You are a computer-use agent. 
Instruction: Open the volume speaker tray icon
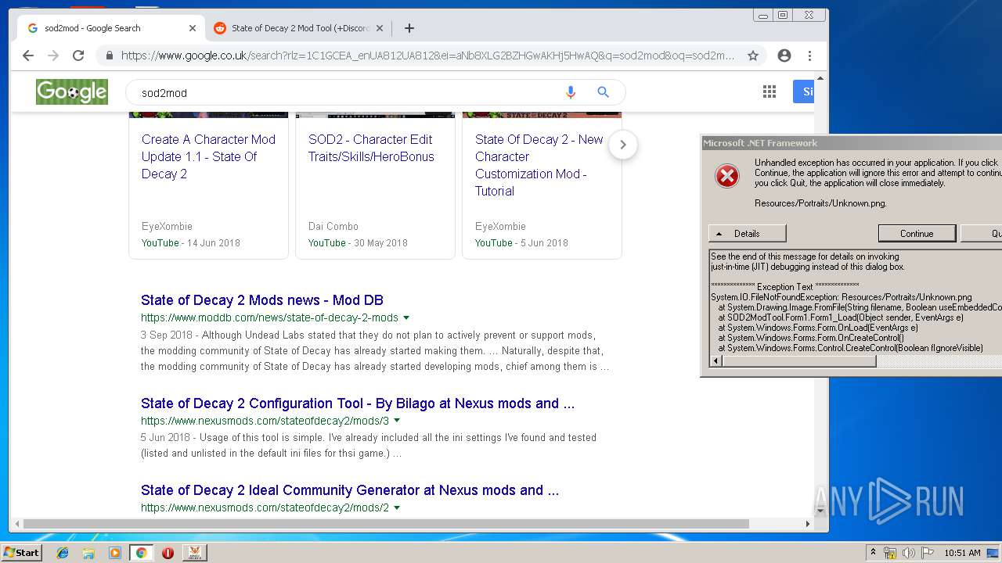[908, 553]
